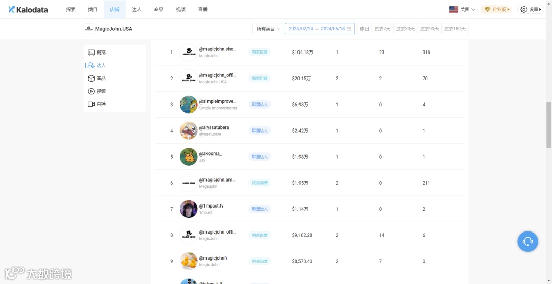This screenshot has width=552, height=284.
Task: Open the customer support chat button
Action: pos(527,242)
